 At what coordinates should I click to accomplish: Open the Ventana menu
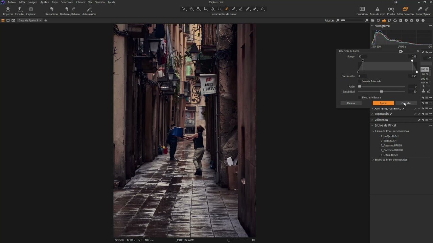coord(100,2)
